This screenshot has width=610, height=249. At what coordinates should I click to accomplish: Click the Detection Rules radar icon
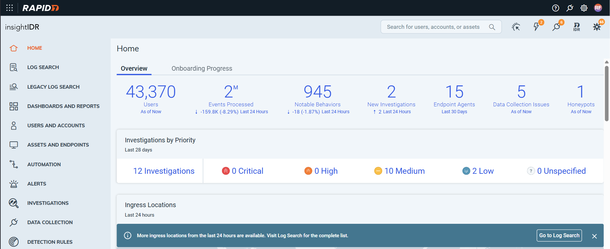13,242
